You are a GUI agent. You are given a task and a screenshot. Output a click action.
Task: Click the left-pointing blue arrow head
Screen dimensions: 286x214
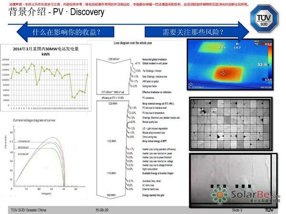pyautogui.click(x=20, y=32)
